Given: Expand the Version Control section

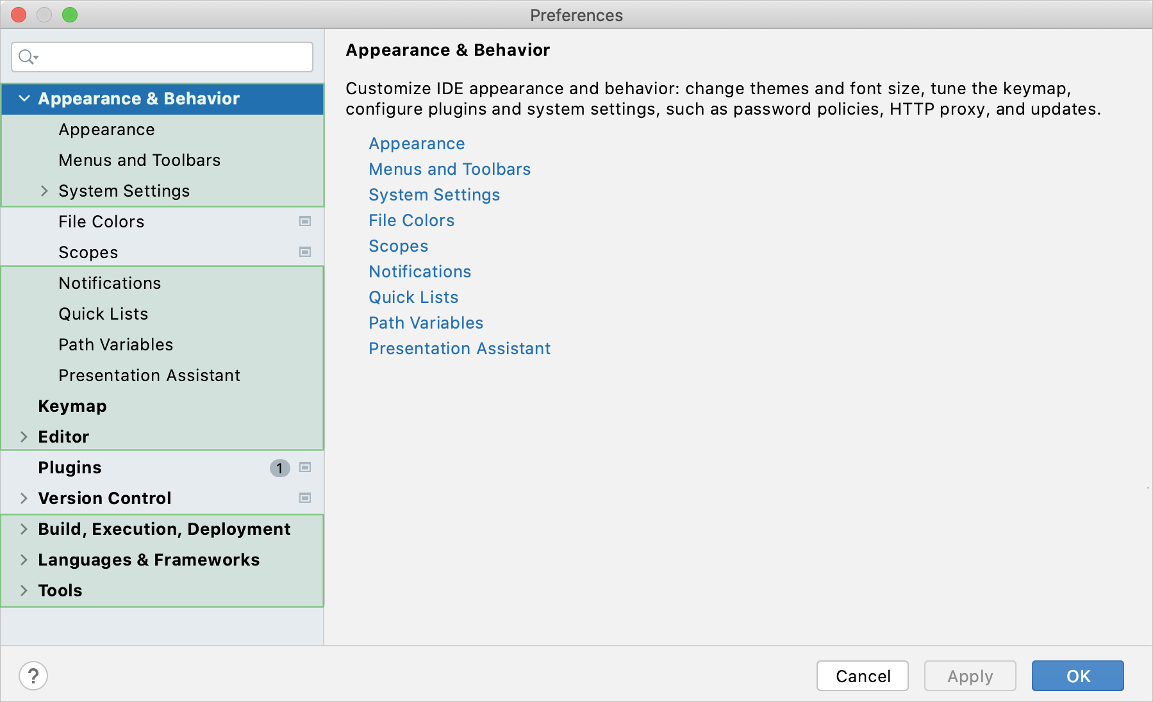Looking at the screenshot, I should (24, 498).
